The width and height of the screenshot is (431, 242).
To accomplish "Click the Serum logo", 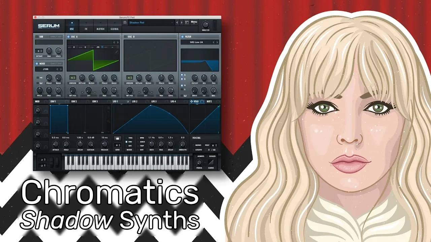I will coord(48,26).
